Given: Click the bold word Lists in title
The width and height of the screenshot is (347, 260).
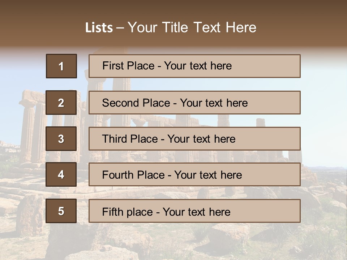Looking at the screenshot, I should [99, 27].
